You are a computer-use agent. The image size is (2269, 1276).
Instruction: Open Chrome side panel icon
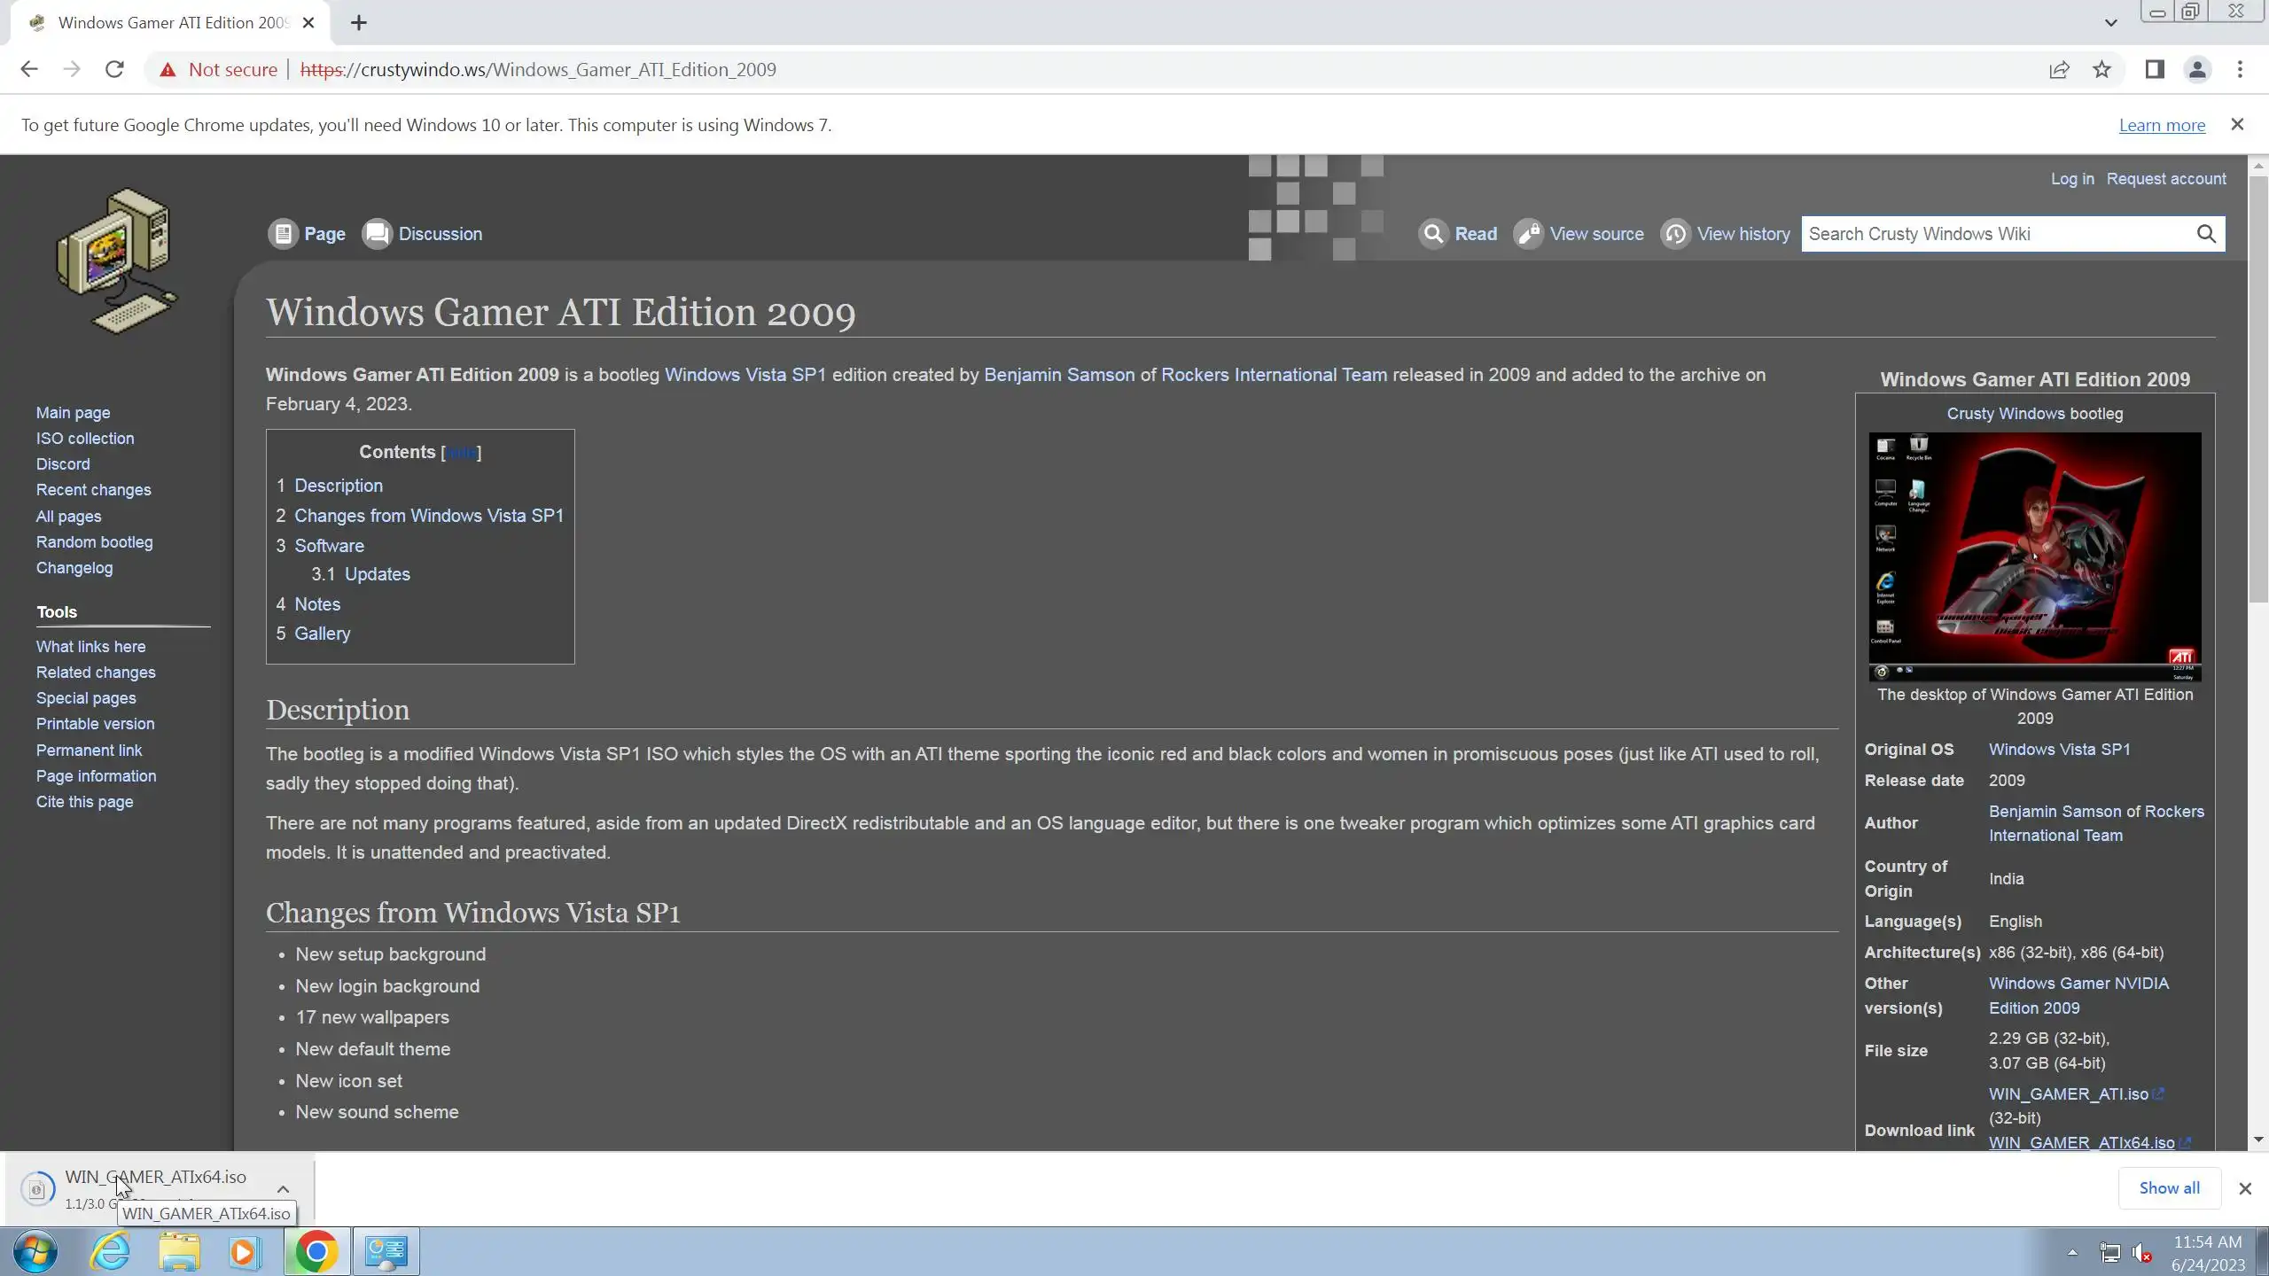click(2155, 69)
